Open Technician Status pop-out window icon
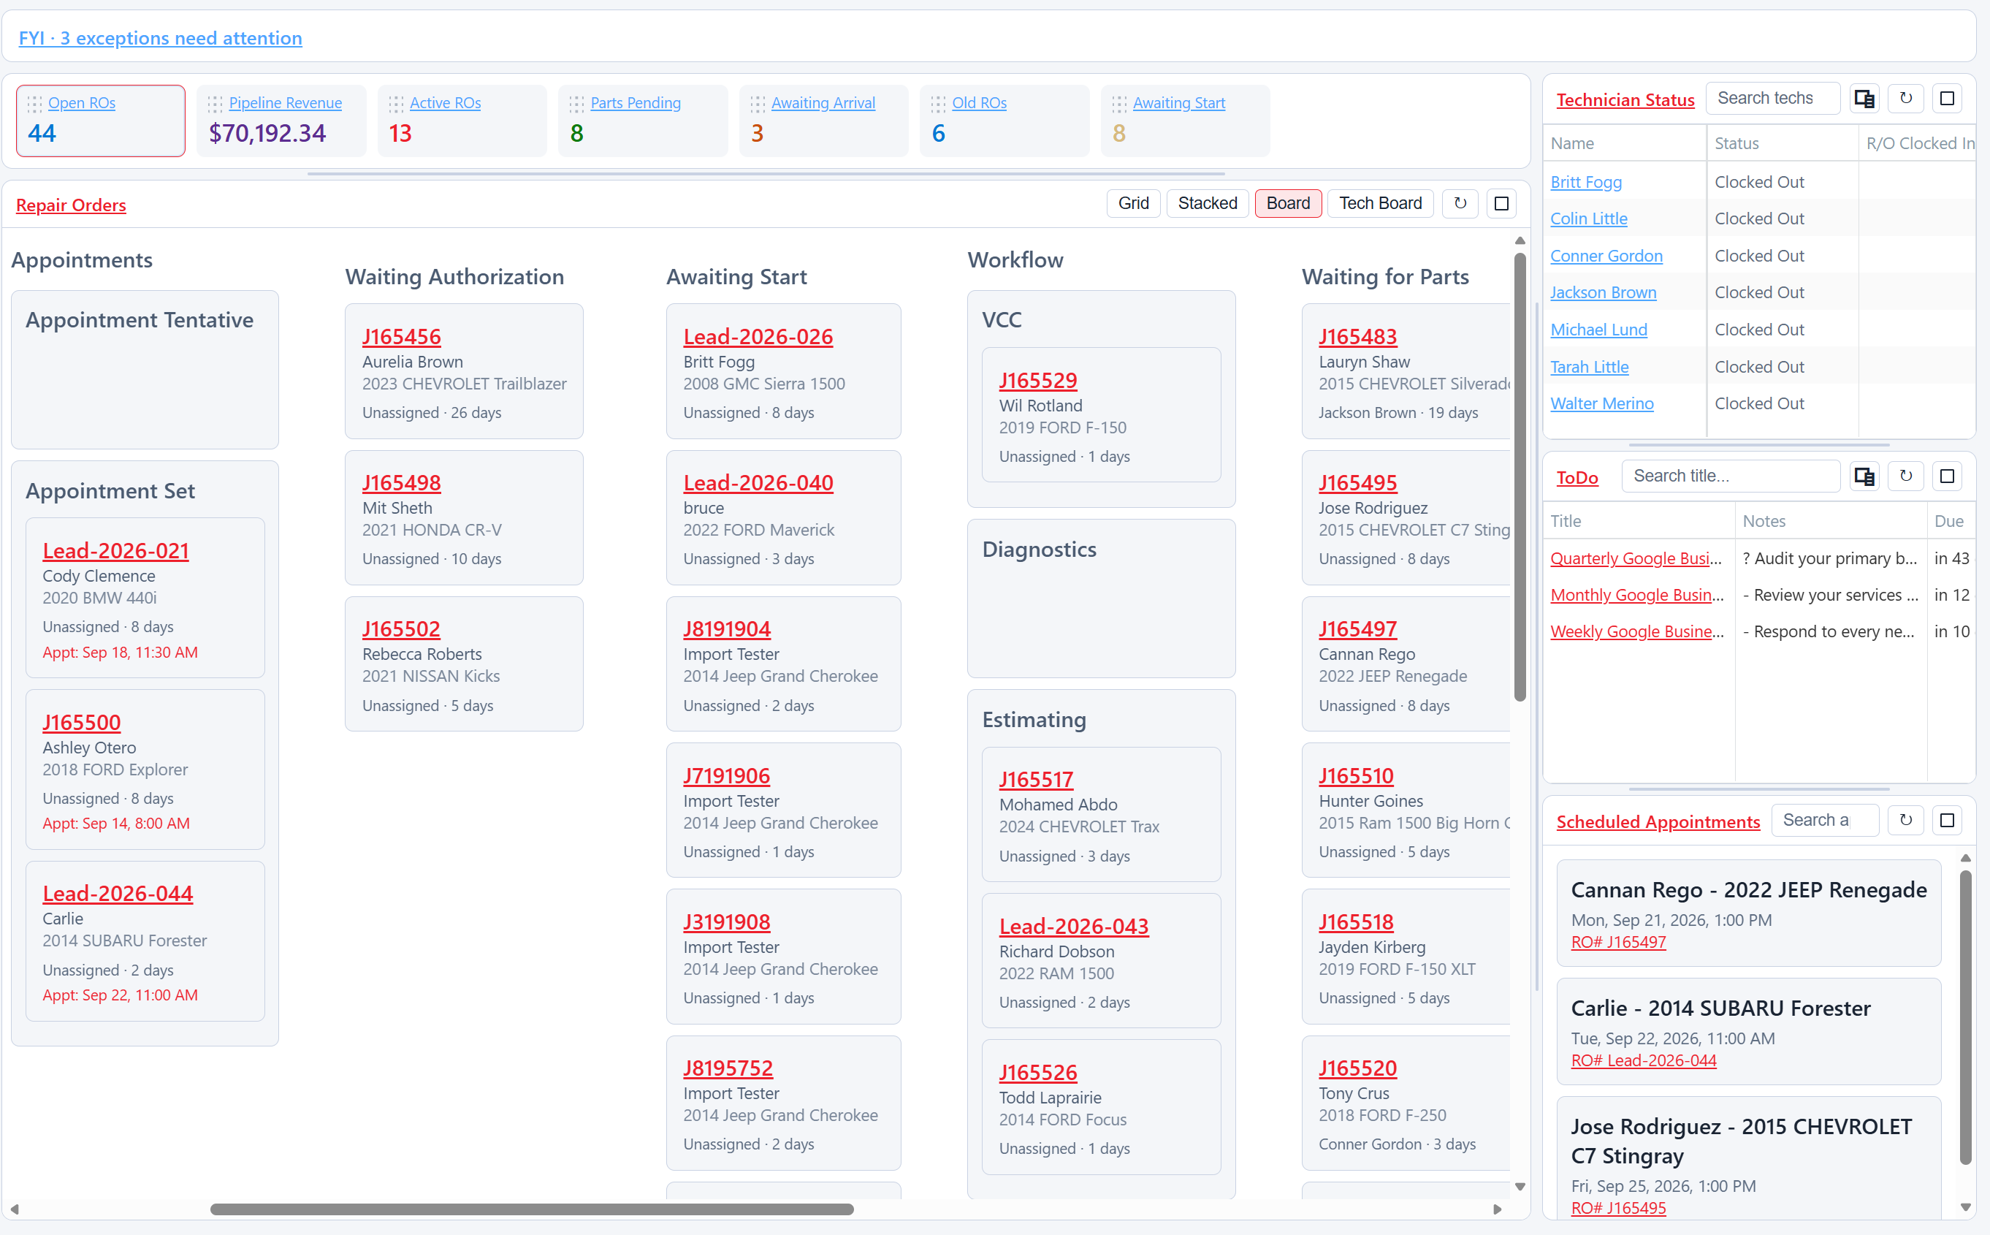The image size is (1990, 1235). (1864, 99)
